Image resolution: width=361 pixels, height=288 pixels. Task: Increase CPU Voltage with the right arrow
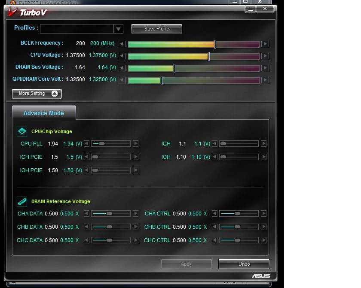point(265,56)
